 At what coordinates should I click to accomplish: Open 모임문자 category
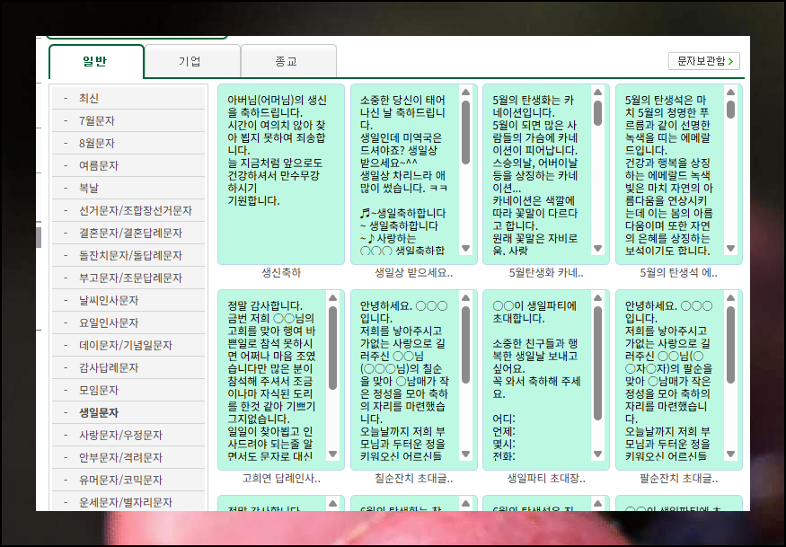coord(128,390)
